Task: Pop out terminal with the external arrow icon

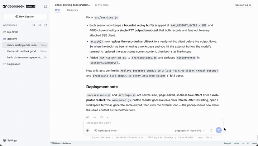Action: (x=248, y=143)
